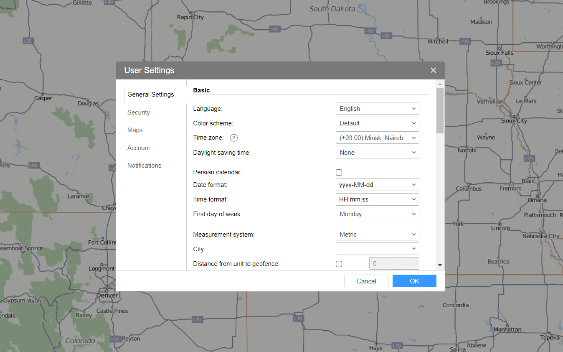Open the Time zone dropdown
The width and height of the screenshot is (563, 352).
pos(377,138)
